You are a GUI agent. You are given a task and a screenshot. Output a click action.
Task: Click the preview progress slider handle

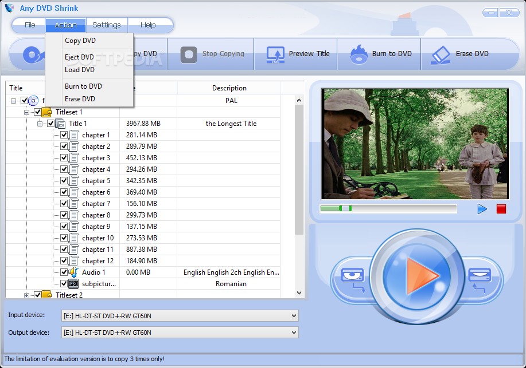(345, 208)
